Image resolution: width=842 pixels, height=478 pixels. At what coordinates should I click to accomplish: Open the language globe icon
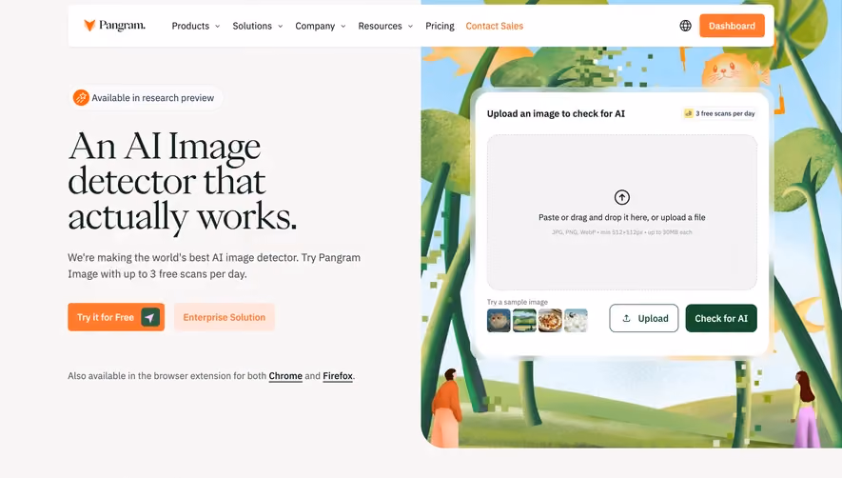(x=685, y=26)
